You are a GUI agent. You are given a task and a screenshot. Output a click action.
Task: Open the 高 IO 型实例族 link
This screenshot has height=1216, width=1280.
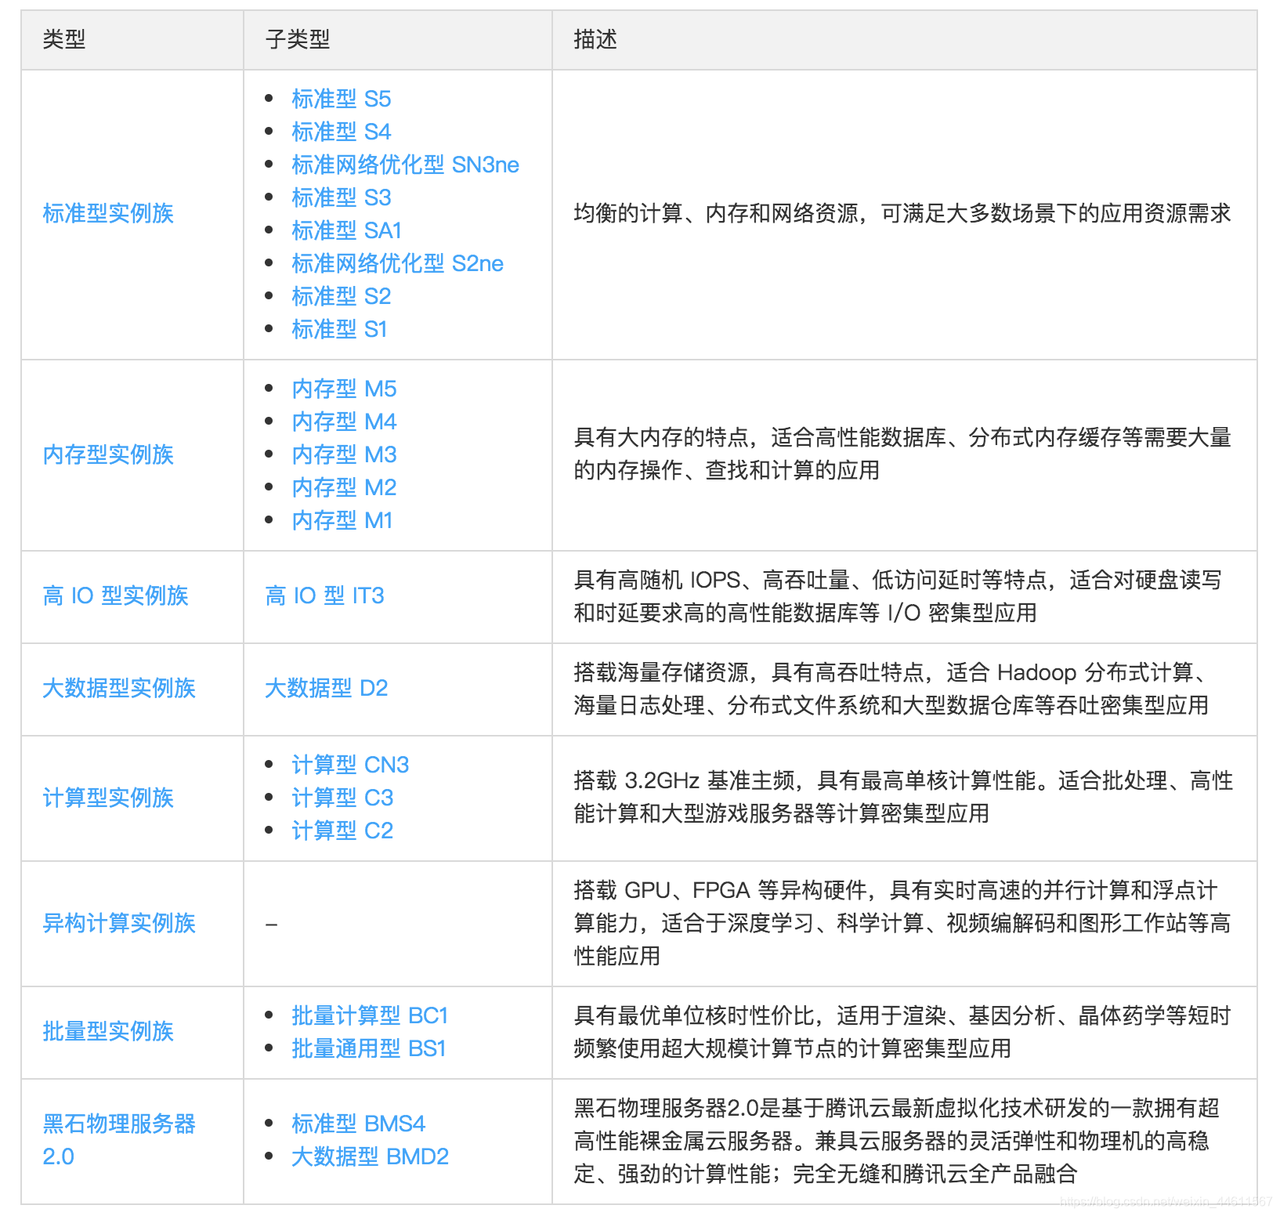(x=115, y=595)
